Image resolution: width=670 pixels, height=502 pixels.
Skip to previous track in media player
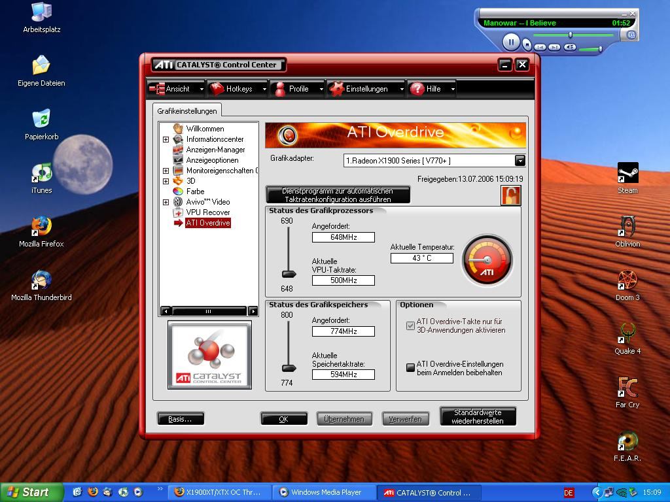(x=540, y=47)
